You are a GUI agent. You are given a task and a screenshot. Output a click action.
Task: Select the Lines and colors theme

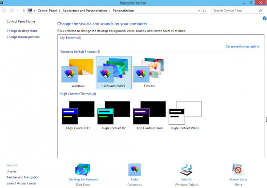pos(113,72)
